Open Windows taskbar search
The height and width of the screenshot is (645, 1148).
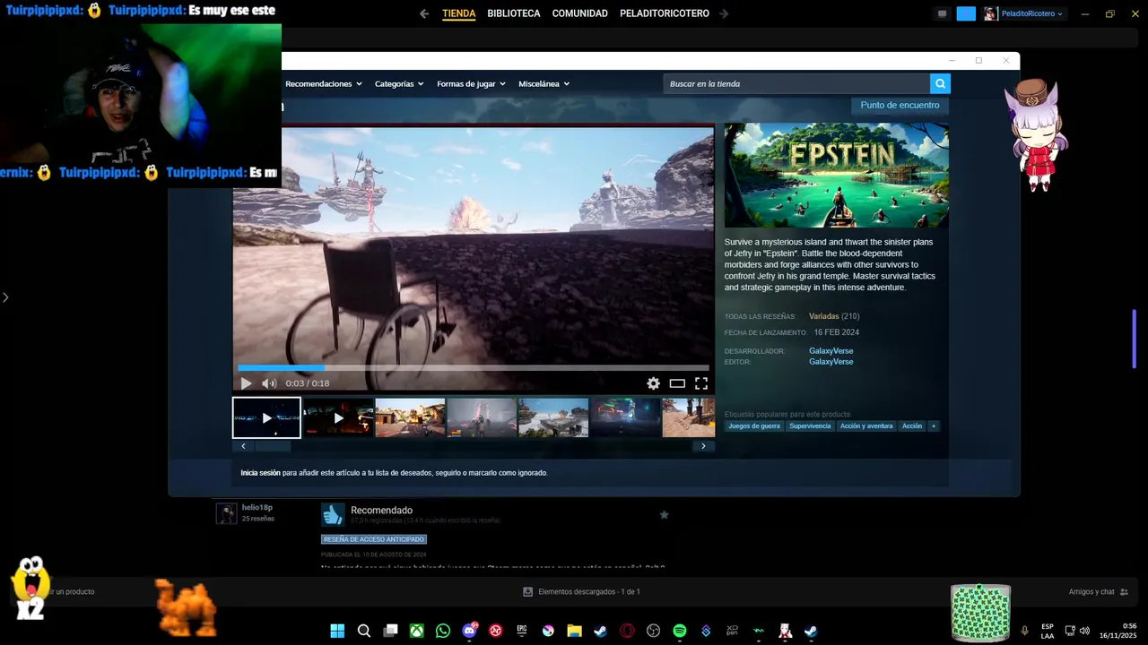point(364,631)
